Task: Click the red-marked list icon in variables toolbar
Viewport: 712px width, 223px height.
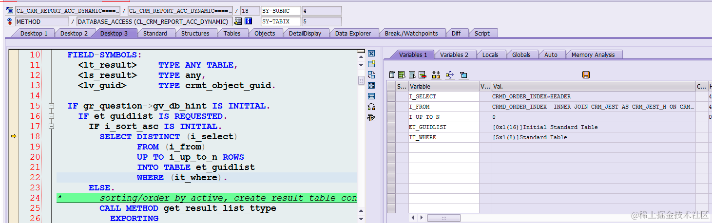Action: [422, 74]
